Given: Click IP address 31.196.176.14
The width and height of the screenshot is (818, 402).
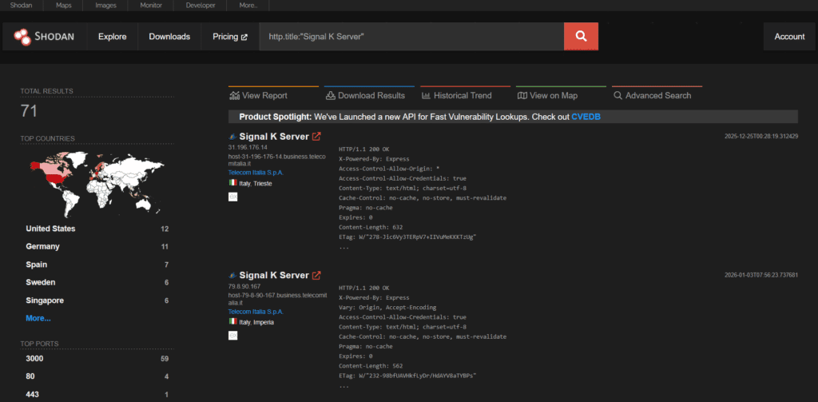Looking at the screenshot, I should coord(248,147).
